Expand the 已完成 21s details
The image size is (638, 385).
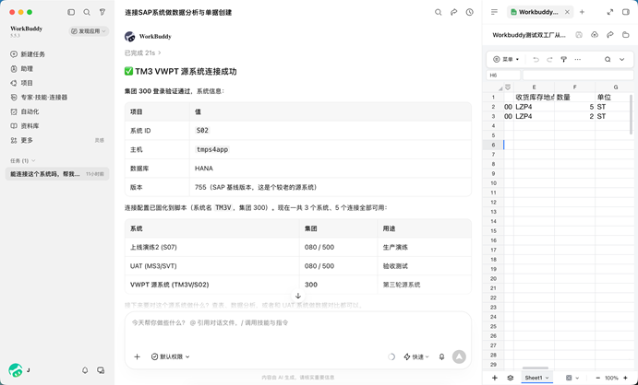coord(143,52)
